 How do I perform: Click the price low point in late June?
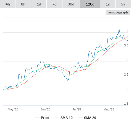pyautogui.click(x=68, y=81)
